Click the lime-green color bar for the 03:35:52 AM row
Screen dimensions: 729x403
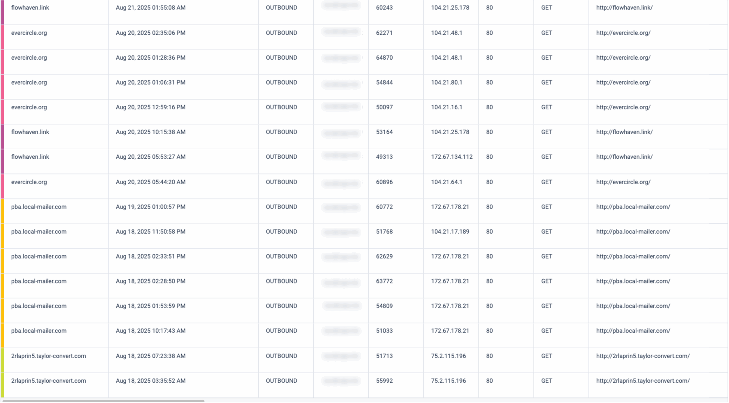point(2,385)
